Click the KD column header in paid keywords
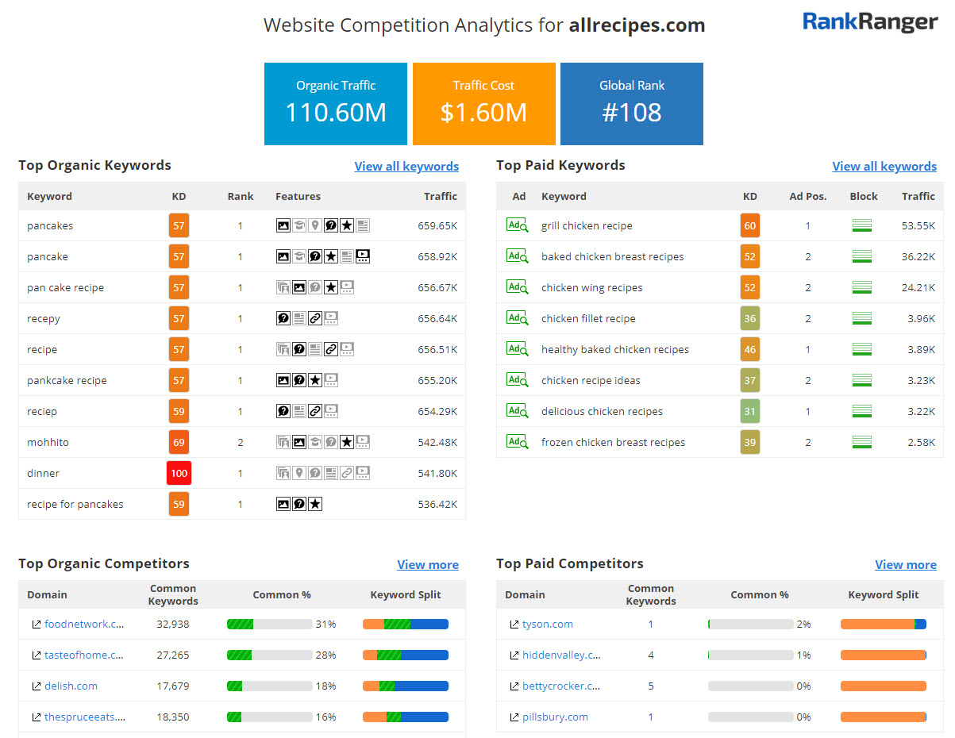Image resolution: width=955 pixels, height=738 pixels. point(749,197)
